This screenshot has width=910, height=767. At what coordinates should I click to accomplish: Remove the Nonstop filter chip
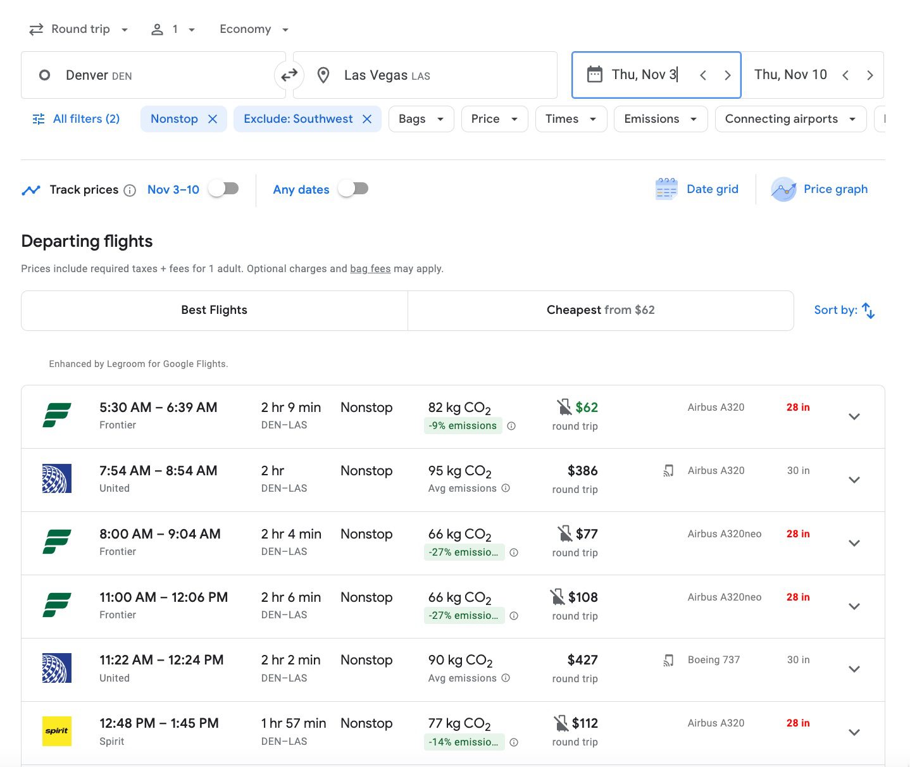(213, 119)
